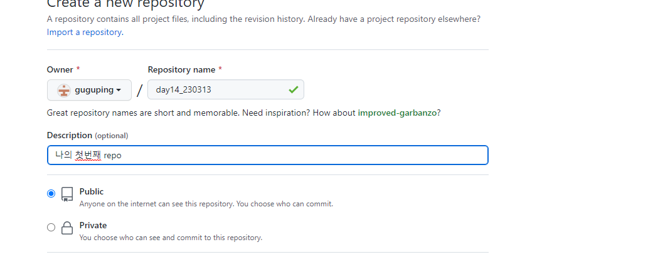Click the Description (optional) label
The width and height of the screenshot is (653, 257).
(87, 135)
